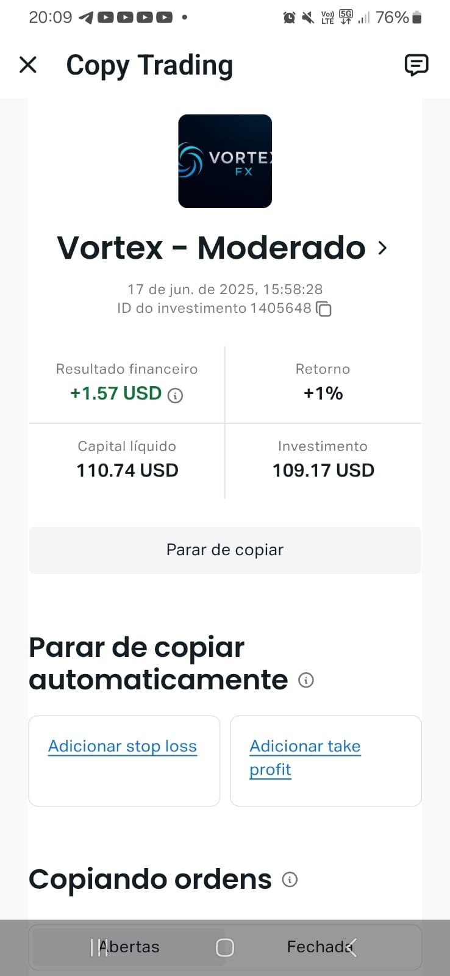Tap Android back navigation button
Image resolution: width=450 pixels, height=976 pixels.
pos(352,947)
